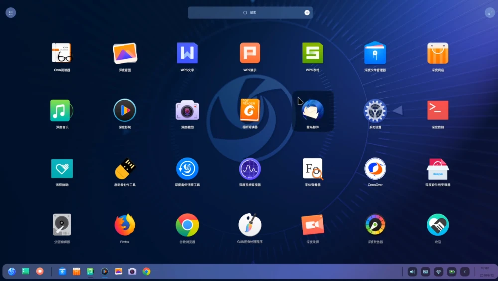The image size is (498, 281).
Task: Open Deepin Package Installer
Action: pos(438,169)
